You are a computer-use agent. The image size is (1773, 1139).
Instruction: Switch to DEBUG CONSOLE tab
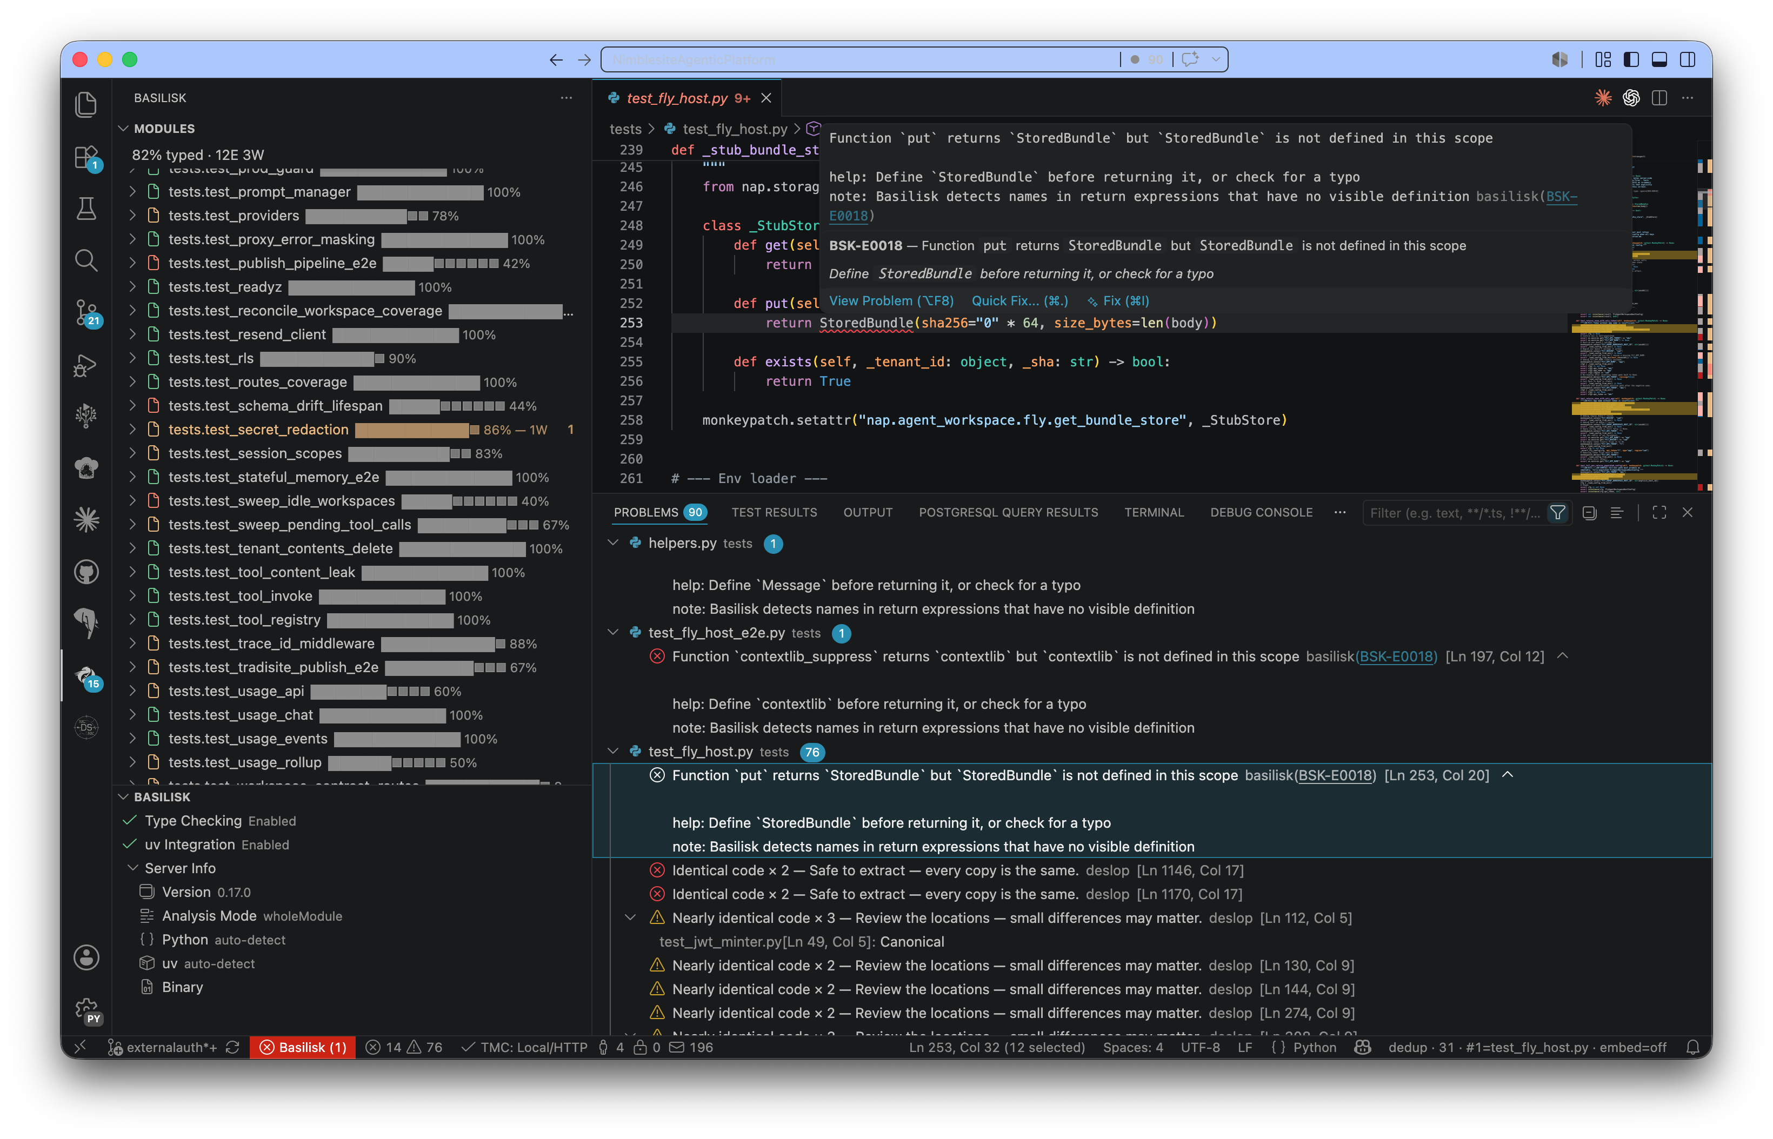click(x=1261, y=513)
